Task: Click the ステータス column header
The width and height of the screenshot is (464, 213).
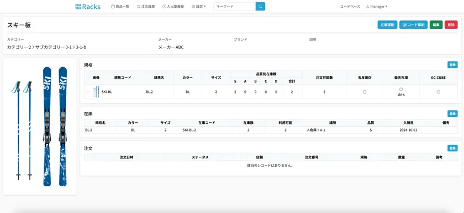Action: click(200, 157)
